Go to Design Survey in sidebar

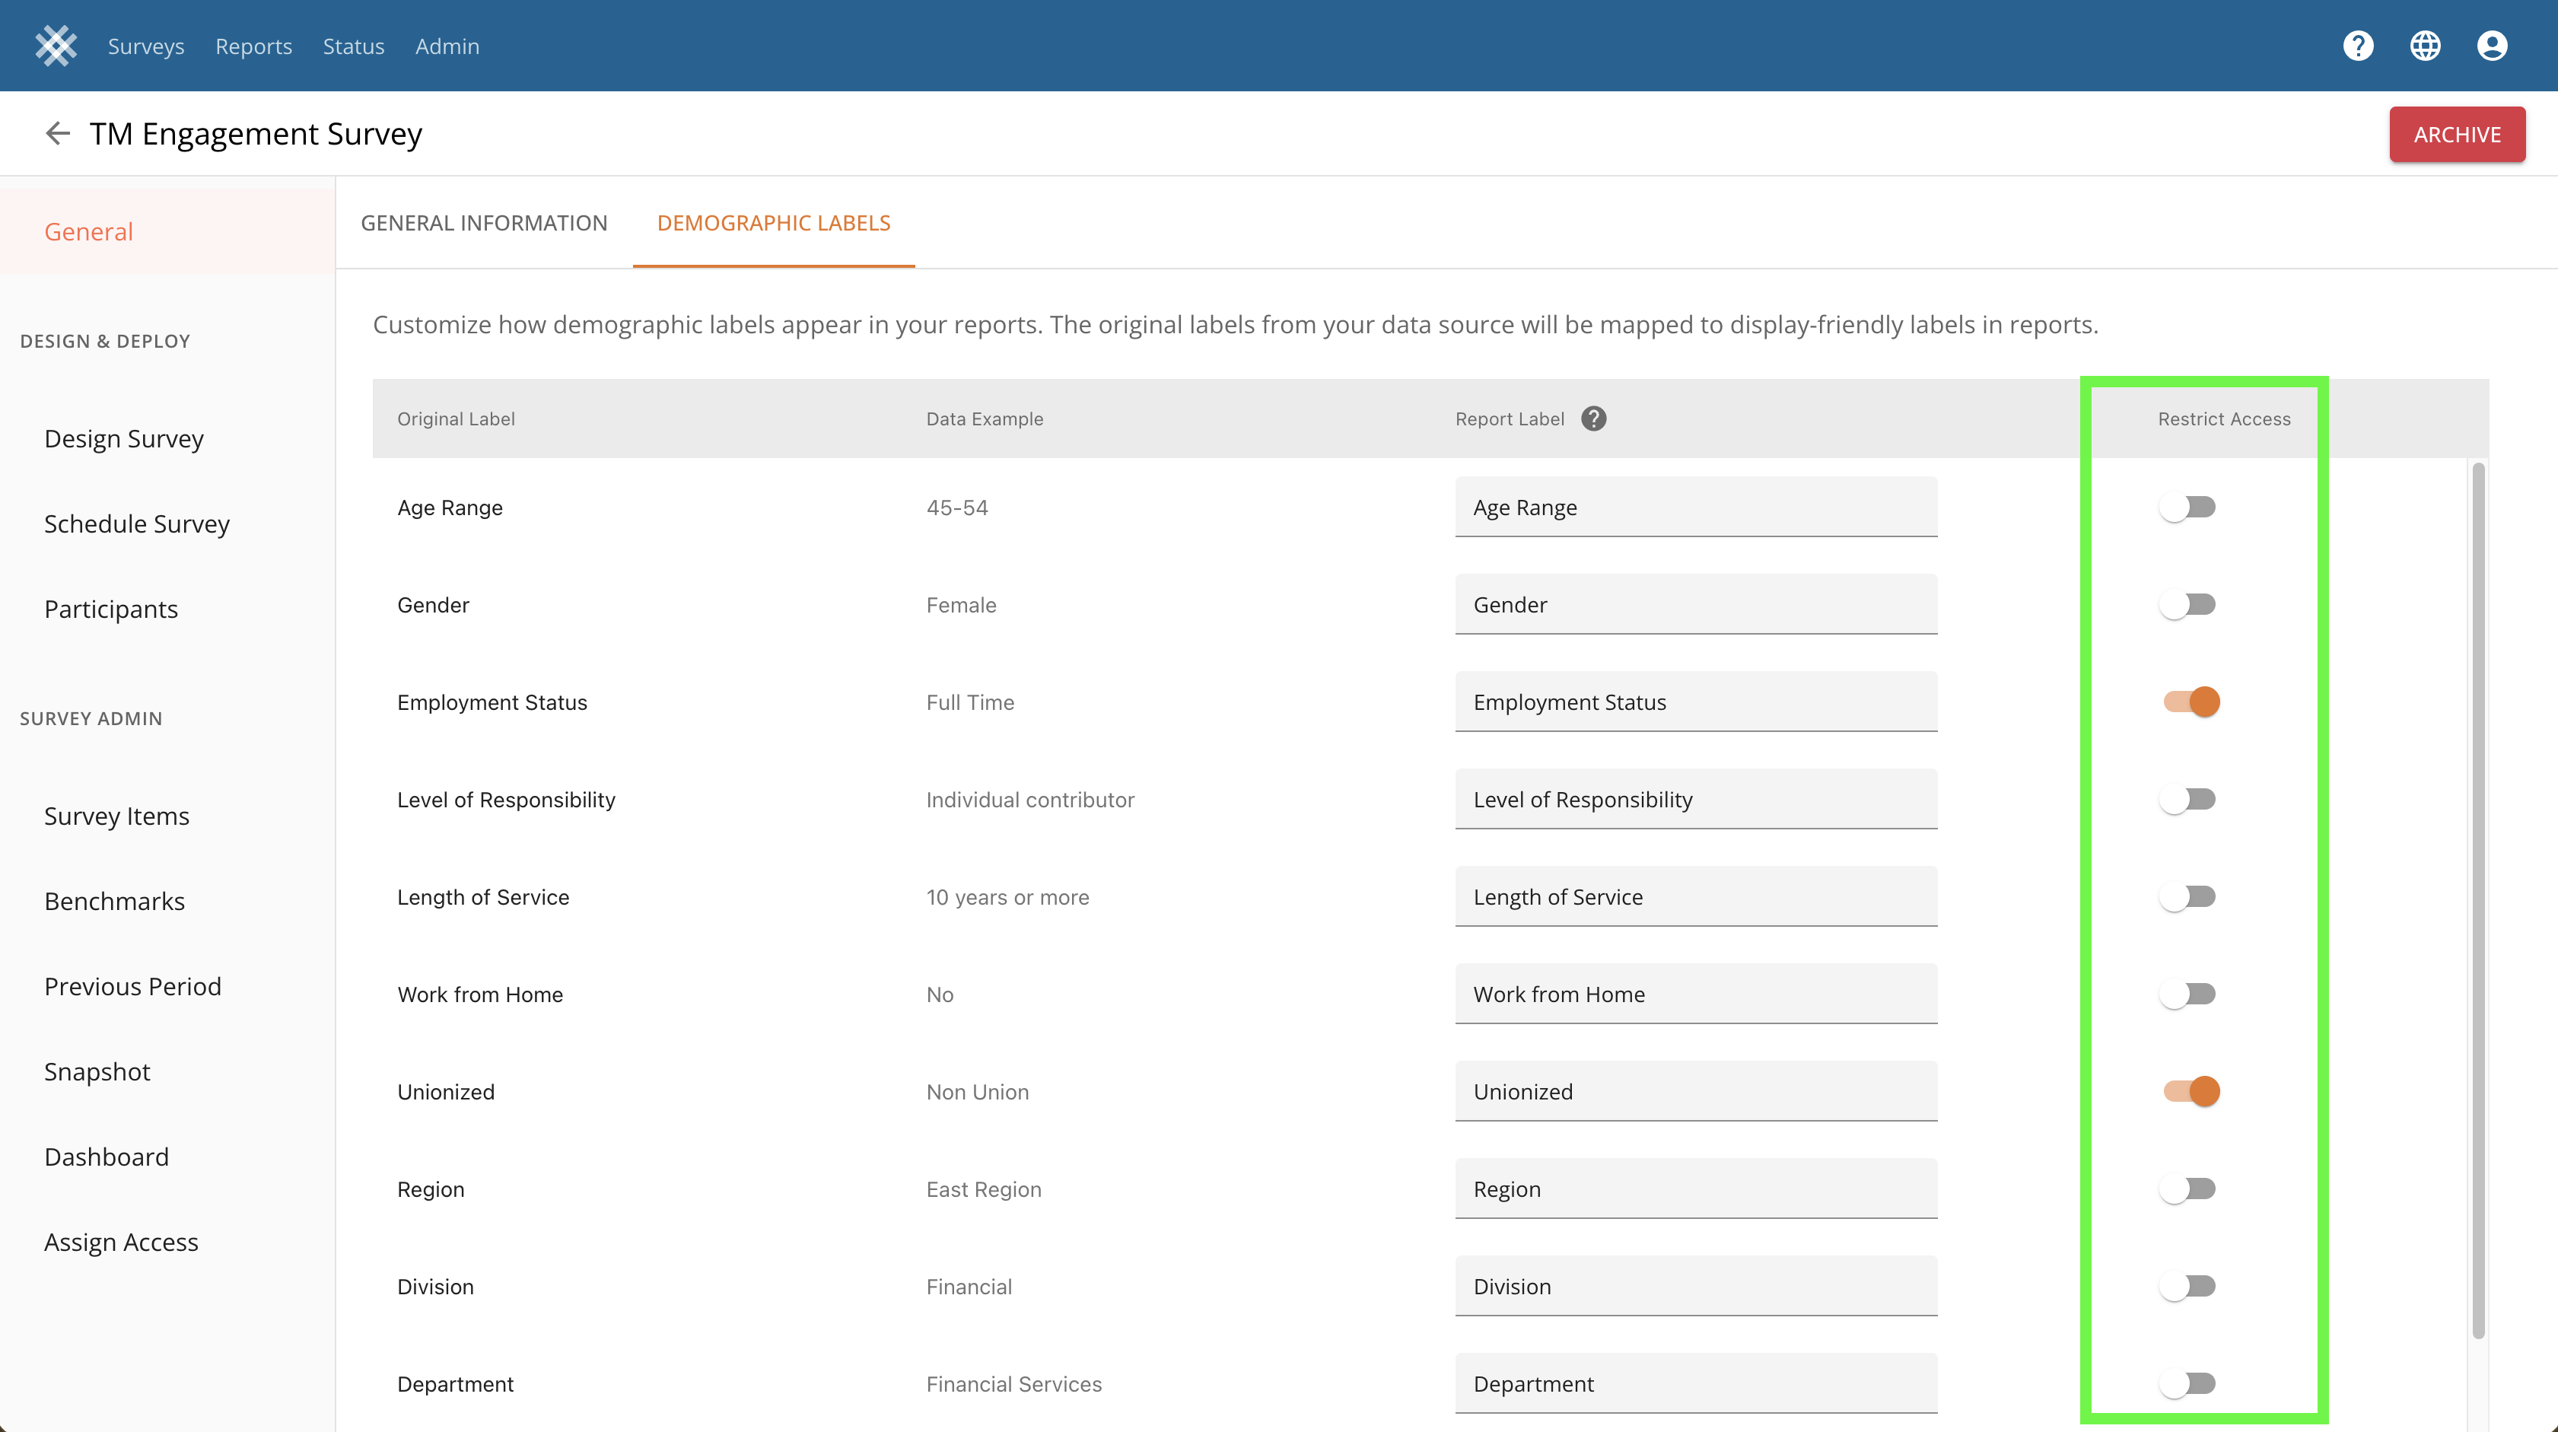pos(124,438)
